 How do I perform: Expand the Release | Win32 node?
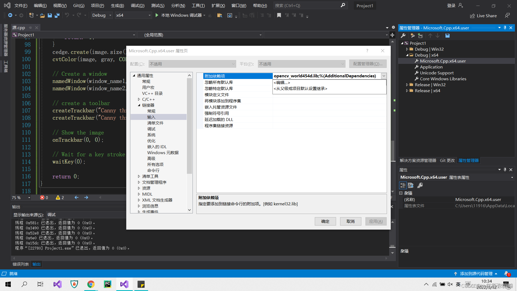pyautogui.click(x=407, y=85)
